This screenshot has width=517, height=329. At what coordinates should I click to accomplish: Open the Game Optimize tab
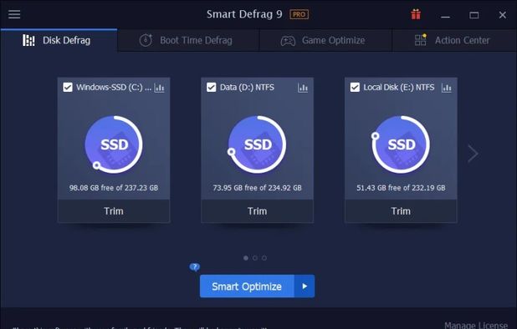[x=325, y=40]
